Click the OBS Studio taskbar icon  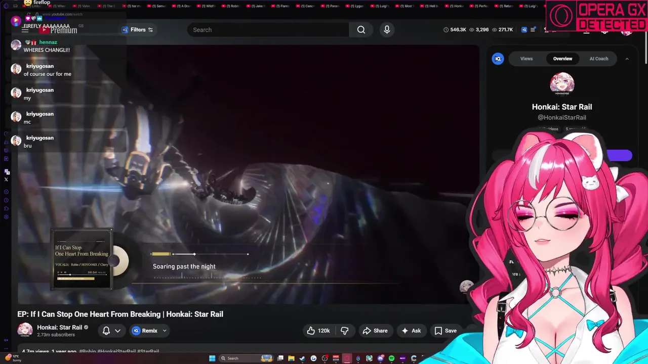click(x=325, y=358)
